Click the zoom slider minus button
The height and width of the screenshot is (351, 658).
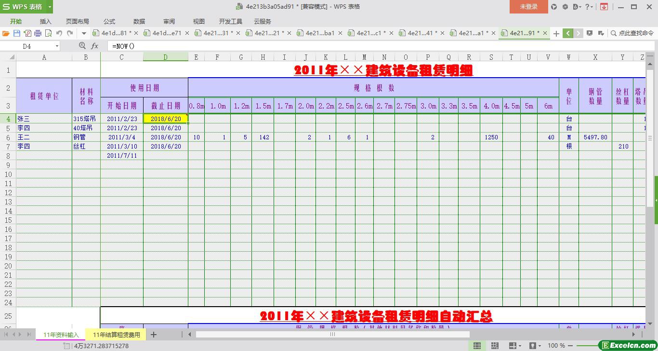click(x=570, y=346)
